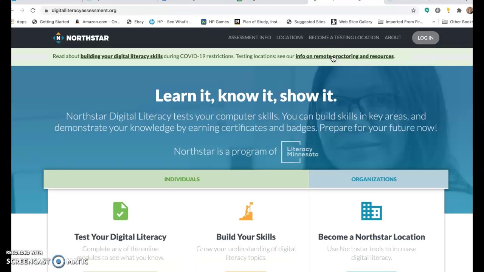Viewport: 484px width, 272px height.
Task: Click the lock icon beside the URL
Action: (46, 11)
